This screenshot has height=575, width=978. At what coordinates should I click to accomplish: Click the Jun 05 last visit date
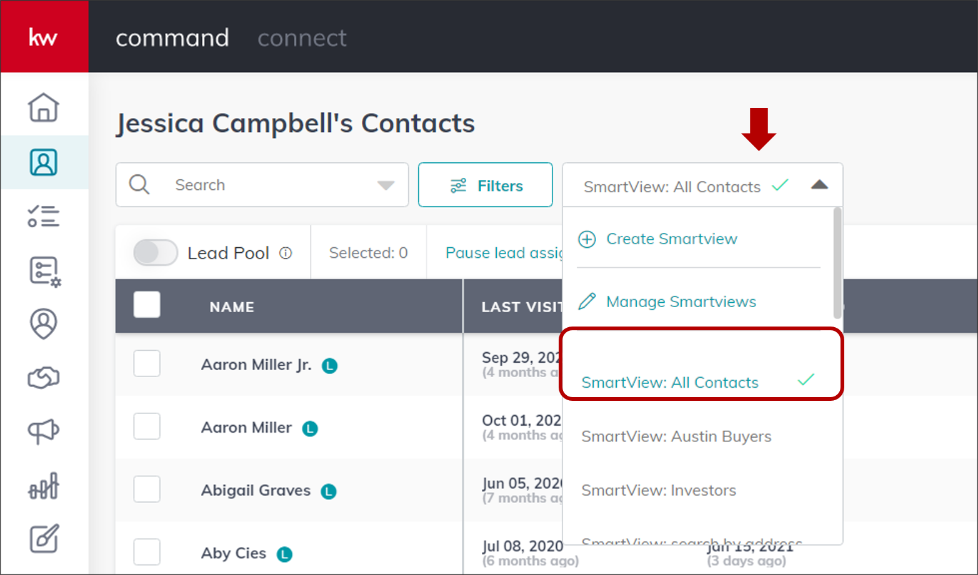click(x=522, y=484)
